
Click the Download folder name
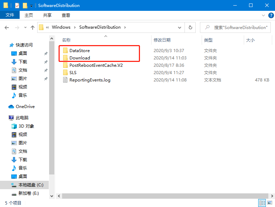pyautogui.click(x=80, y=58)
